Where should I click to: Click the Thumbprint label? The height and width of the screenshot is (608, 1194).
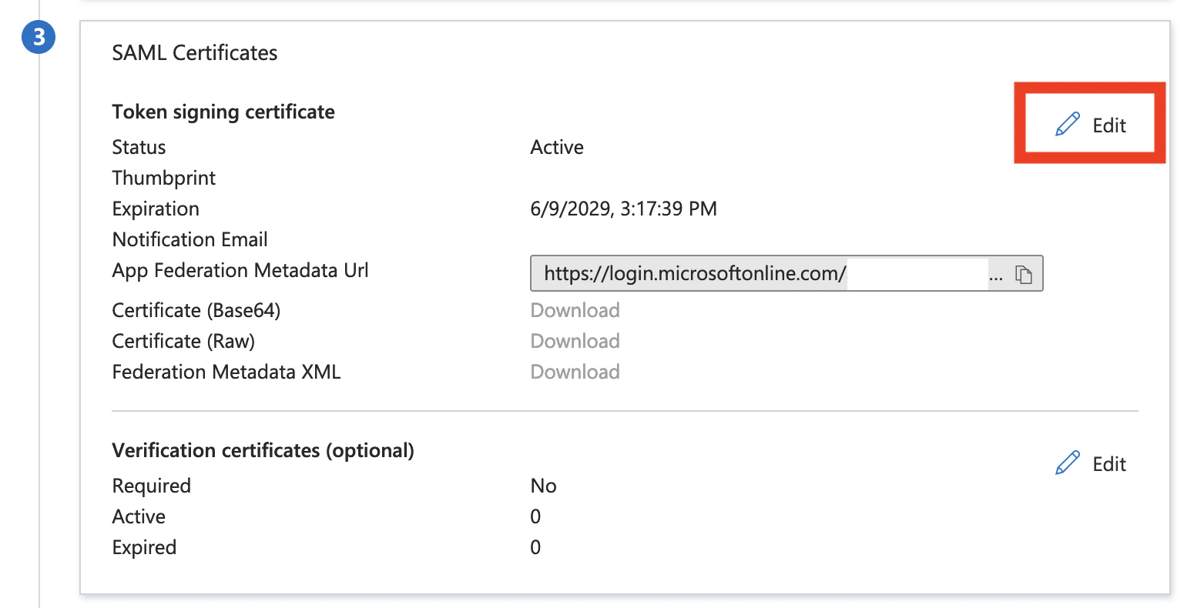point(164,178)
